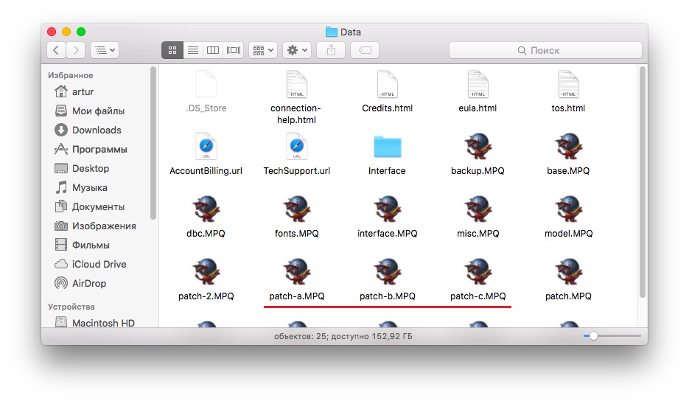Open the Action gear dropdown menu
Image resolution: width=689 pixels, height=404 pixels.
298,50
